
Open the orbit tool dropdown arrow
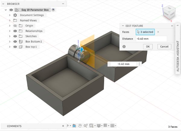[70, 126]
